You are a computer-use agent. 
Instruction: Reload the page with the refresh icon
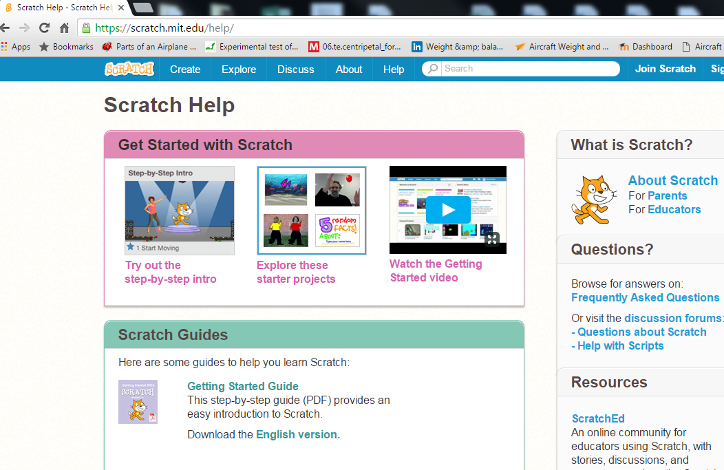[44, 28]
